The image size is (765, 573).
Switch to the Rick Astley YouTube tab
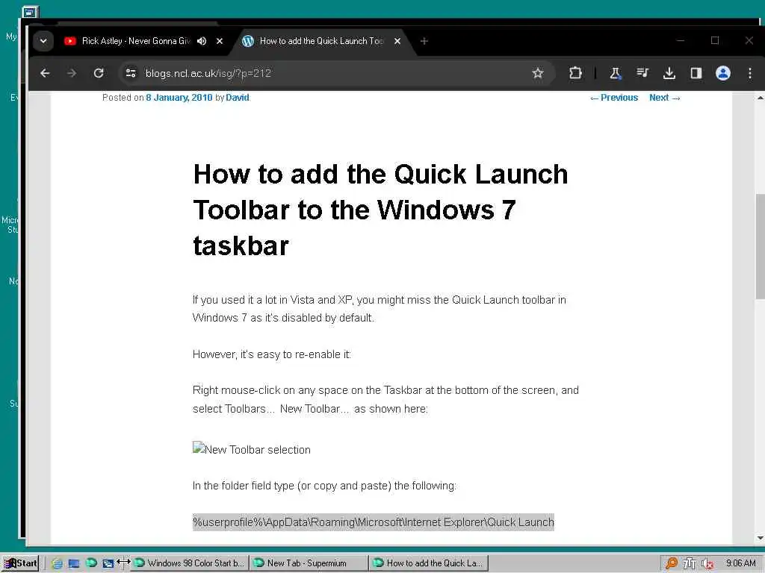coord(136,41)
